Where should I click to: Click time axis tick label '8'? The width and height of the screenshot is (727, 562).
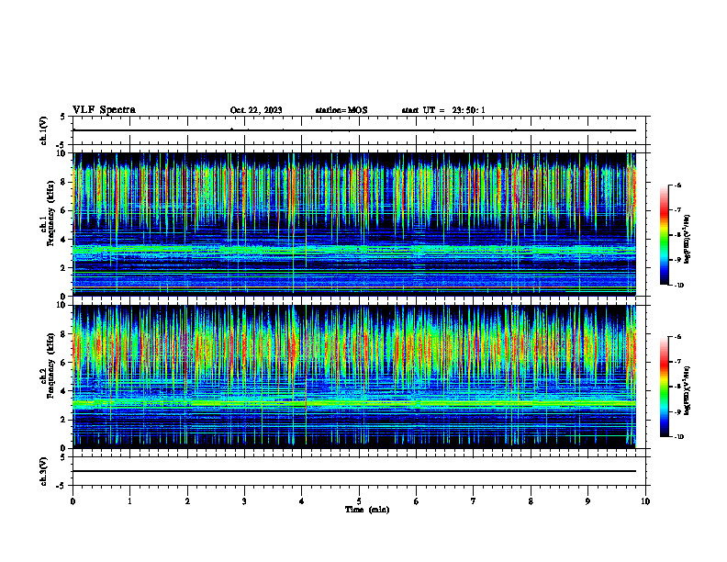point(531,501)
